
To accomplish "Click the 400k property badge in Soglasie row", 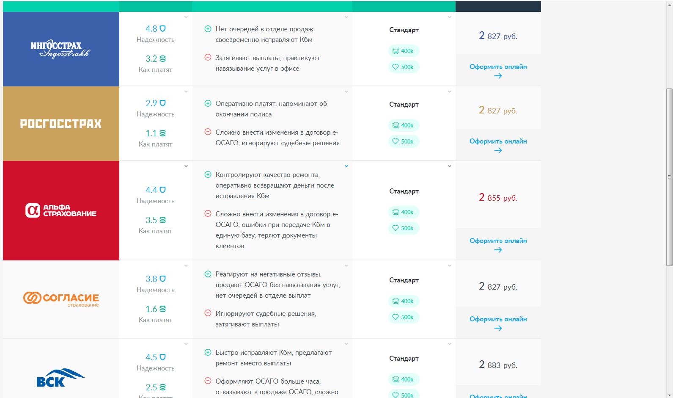I will coord(404,301).
